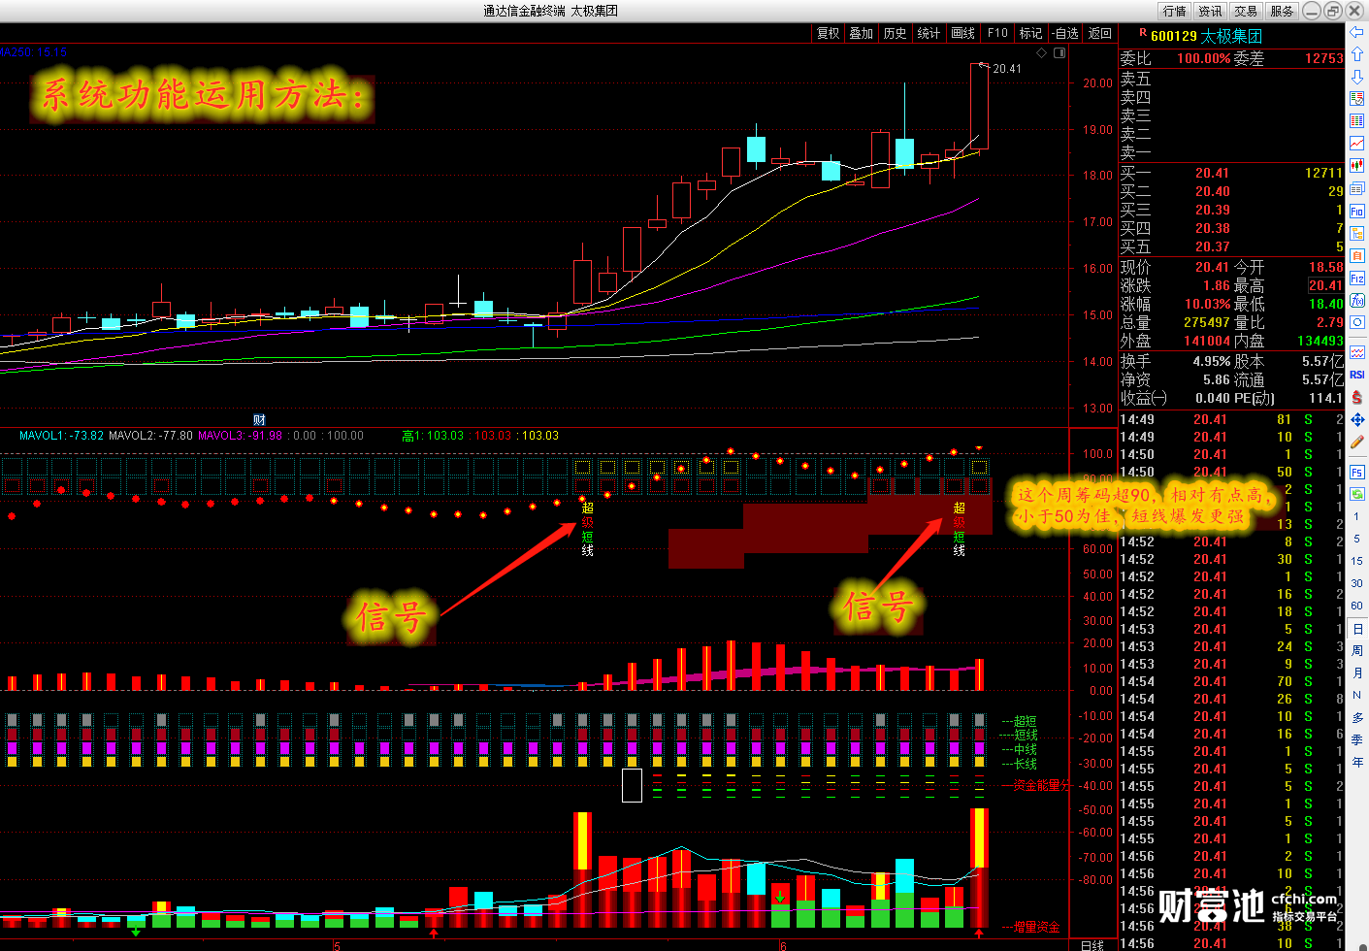Select the monthly 月 period
The width and height of the screenshot is (1369, 951).
coord(1356,673)
